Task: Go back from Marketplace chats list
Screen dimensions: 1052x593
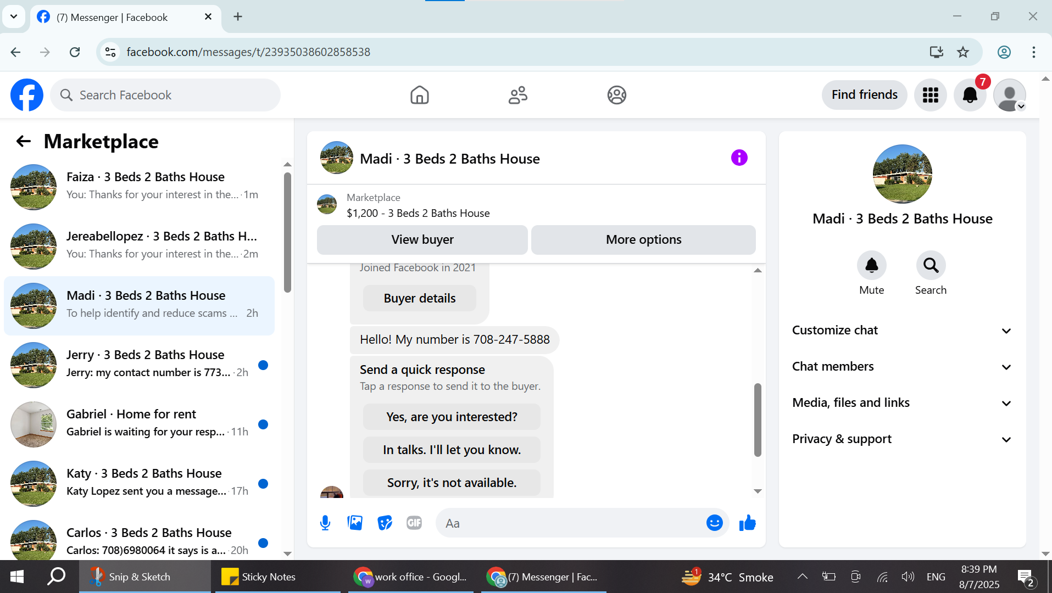Action: (x=23, y=141)
